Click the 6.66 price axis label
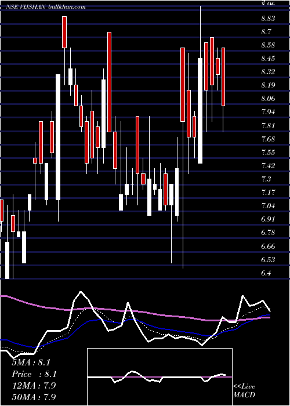Viewport: 290px width, 406px height. 268,246
